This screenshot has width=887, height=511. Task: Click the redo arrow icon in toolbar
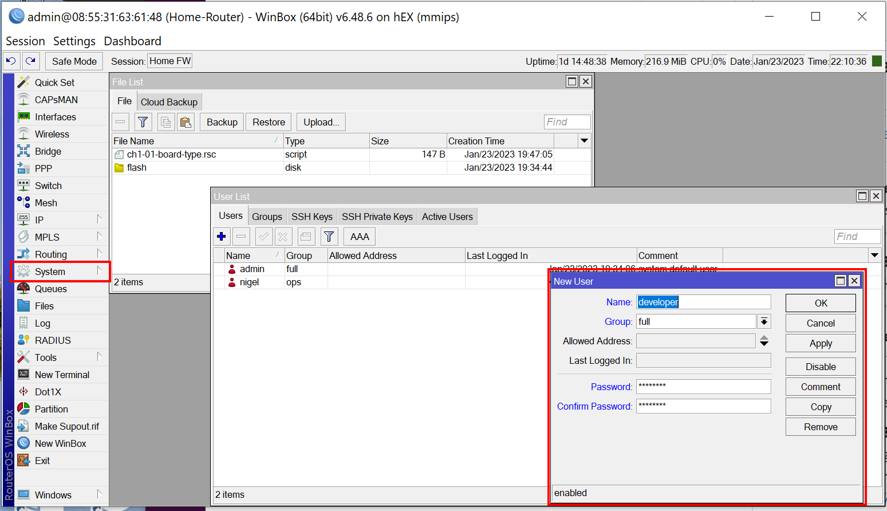click(31, 61)
